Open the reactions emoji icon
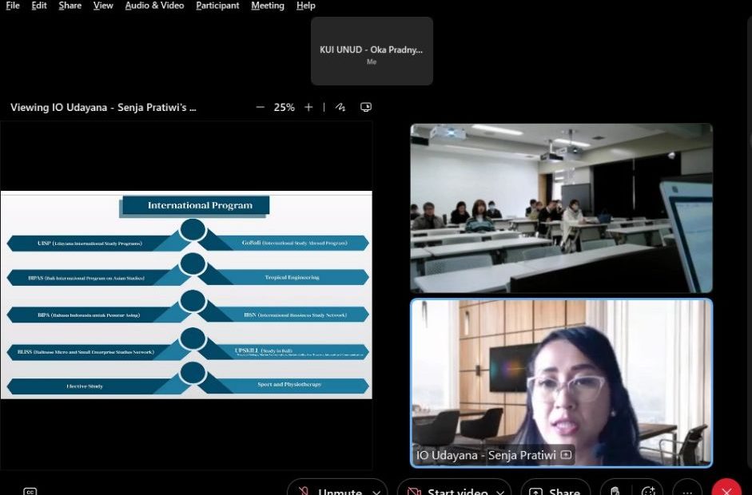 pyautogui.click(x=647, y=491)
